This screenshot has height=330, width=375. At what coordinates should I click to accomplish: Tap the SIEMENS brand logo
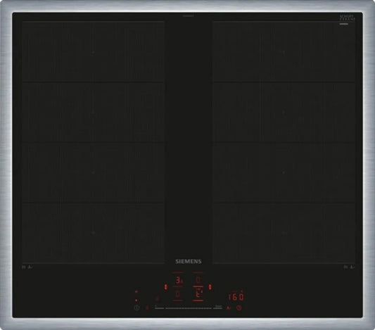tap(189, 261)
